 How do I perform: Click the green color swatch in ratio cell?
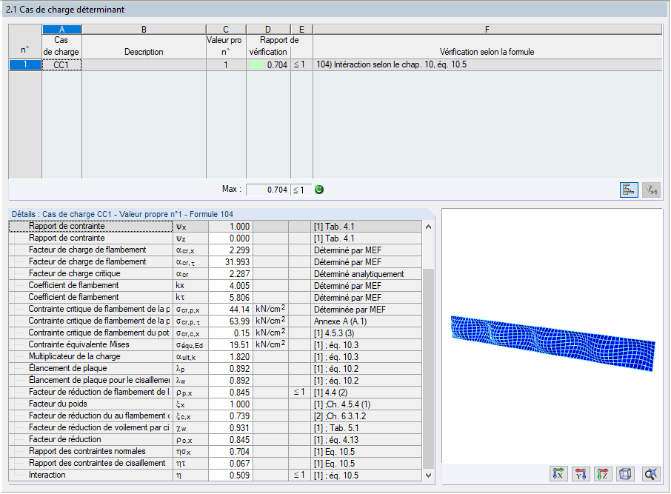tap(256, 65)
